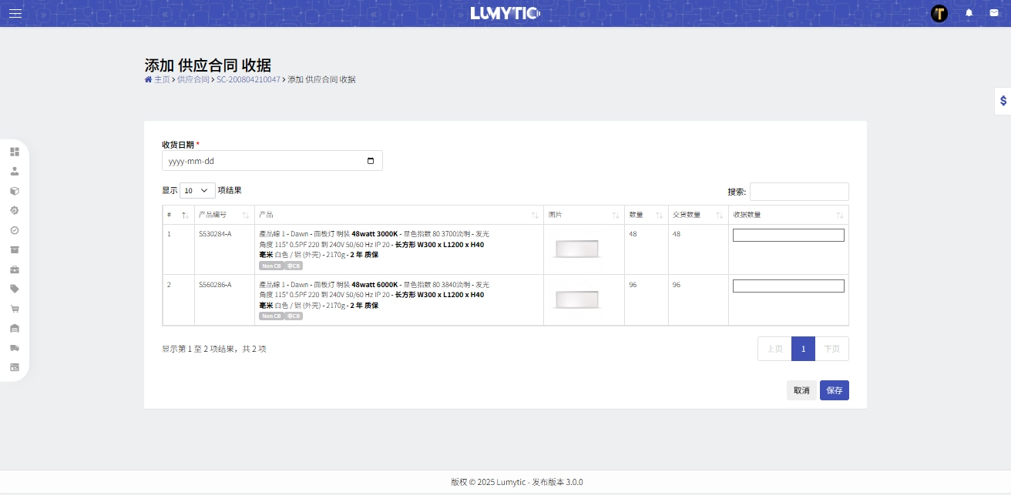This screenshot has height=495, width=1011.
Task: Open the mail messages icon
Action: click(994, 12)
